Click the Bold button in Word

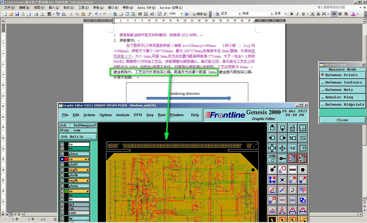coord(292,14)
